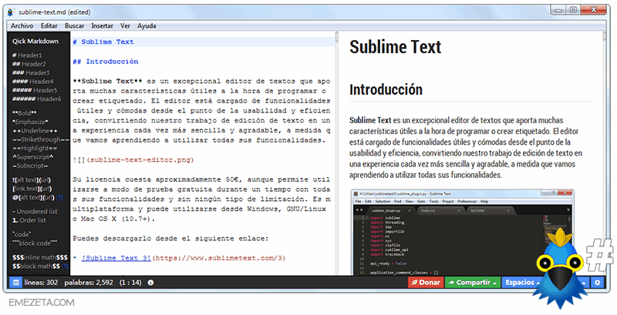
Task: Click the [Sublime Text 3] link in editor
Action: click(116, 258)
